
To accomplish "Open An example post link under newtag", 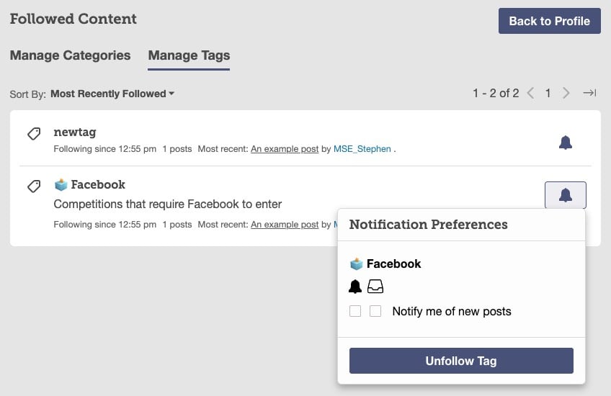I will coord(285,149).
